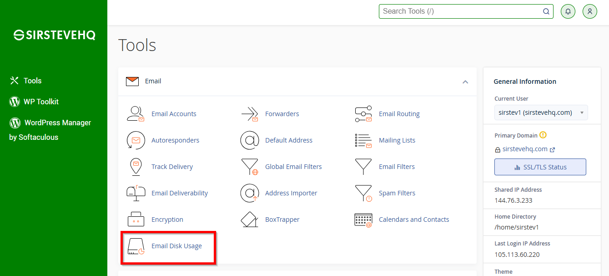Open the Email Deliverability link
609x276 pixels.
pos(180,193)
